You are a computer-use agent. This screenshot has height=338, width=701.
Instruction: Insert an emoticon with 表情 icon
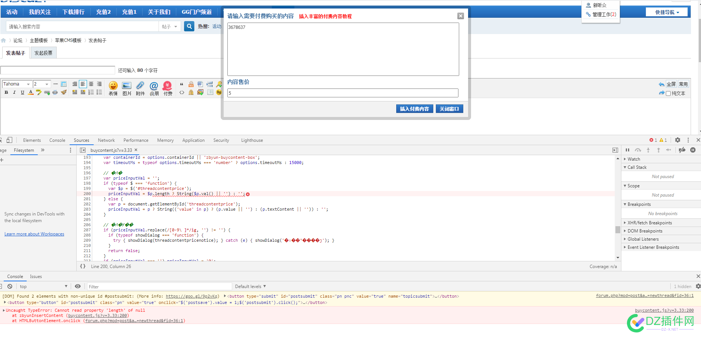click(113, 88)
